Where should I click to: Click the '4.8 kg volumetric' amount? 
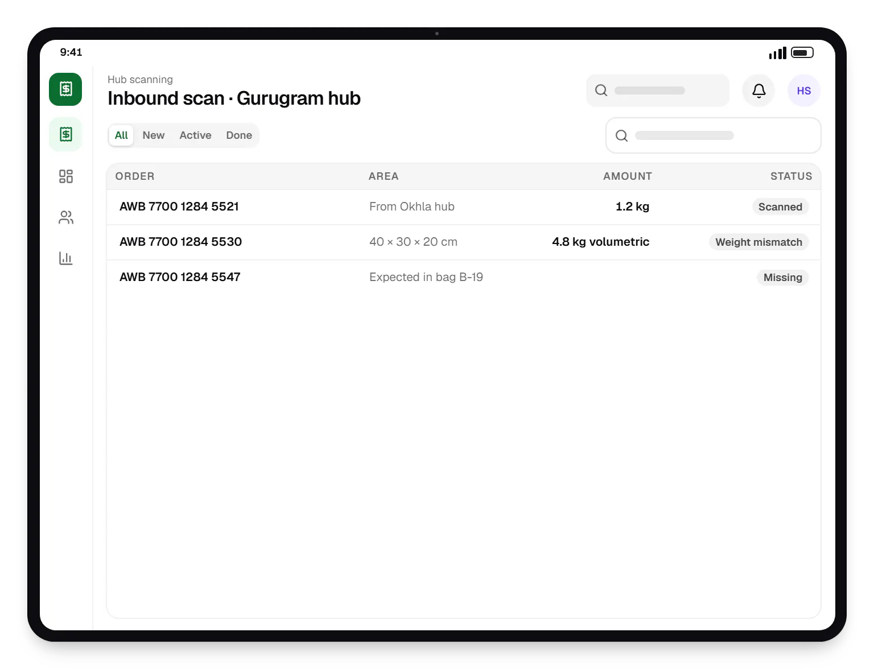click(x=600, y=242)
